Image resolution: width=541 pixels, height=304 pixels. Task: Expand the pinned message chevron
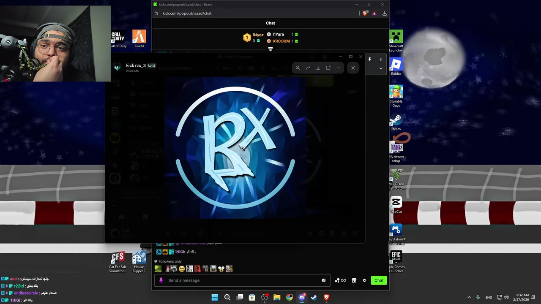point(381,68)
